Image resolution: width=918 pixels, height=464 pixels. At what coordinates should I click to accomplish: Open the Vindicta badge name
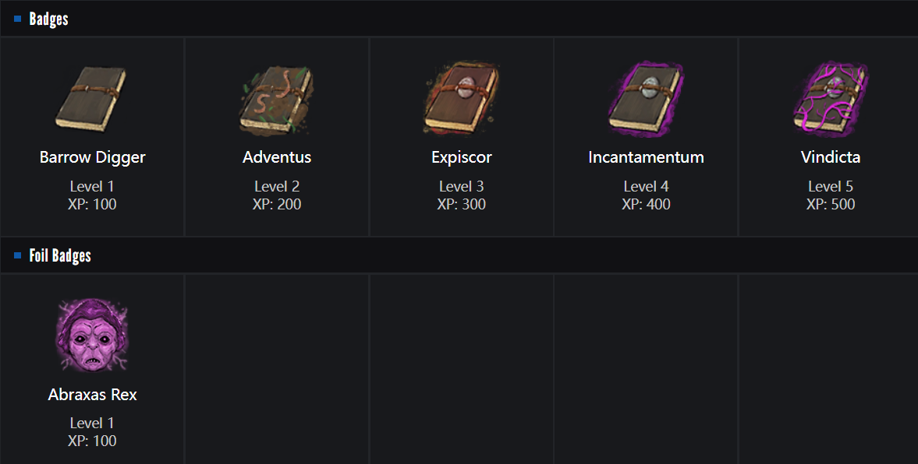point(831,157)
